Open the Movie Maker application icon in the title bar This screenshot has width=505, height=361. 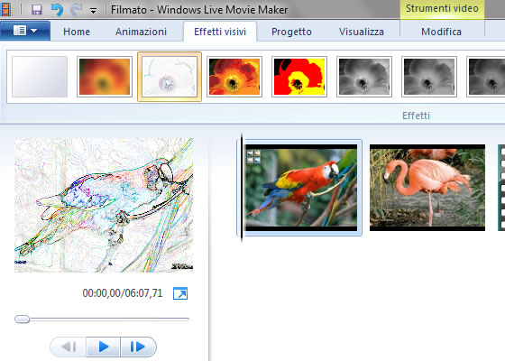point(5,9)
